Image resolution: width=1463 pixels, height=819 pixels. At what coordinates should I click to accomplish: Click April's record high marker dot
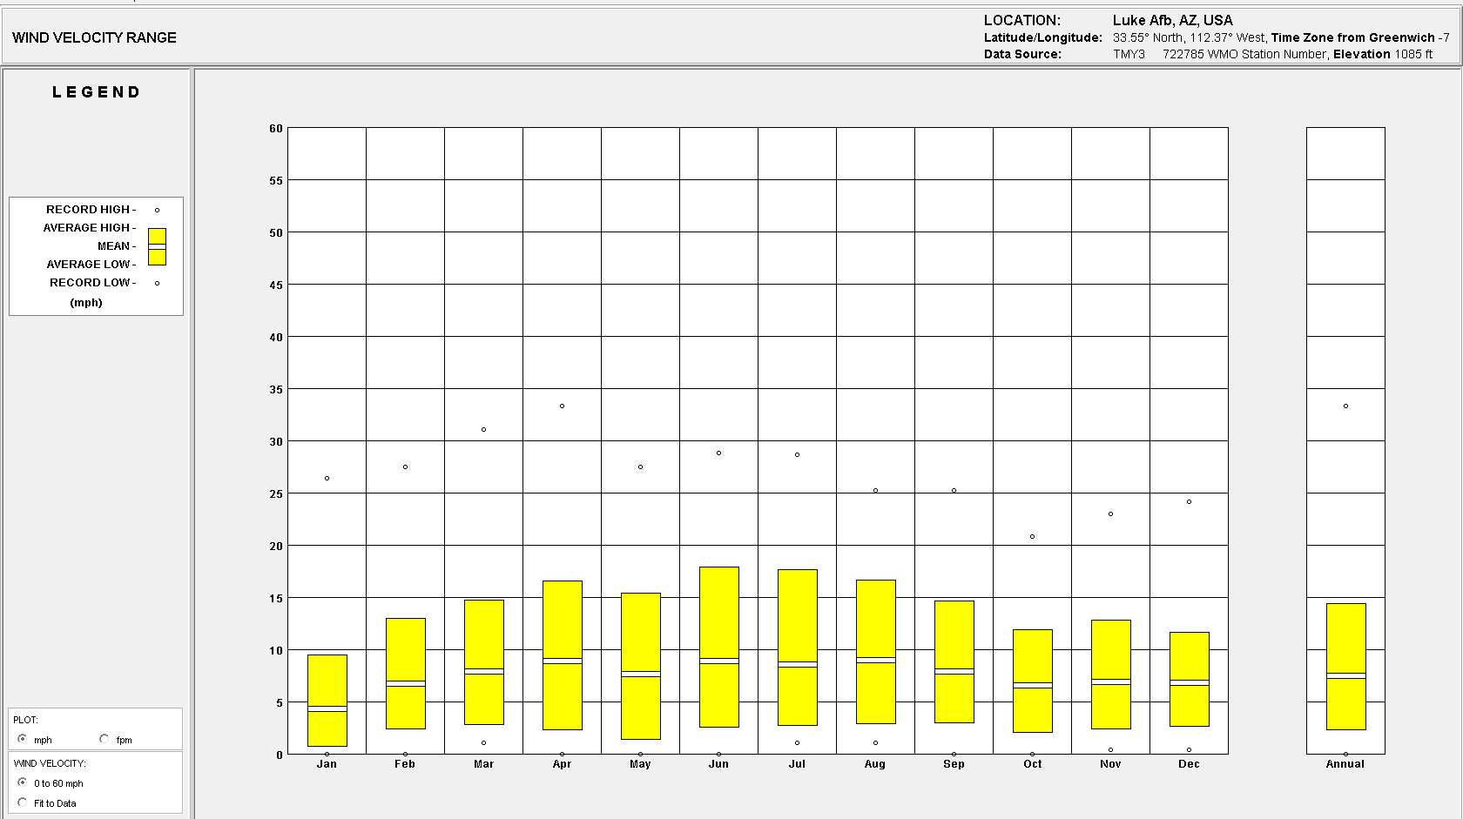click(562, 406)
